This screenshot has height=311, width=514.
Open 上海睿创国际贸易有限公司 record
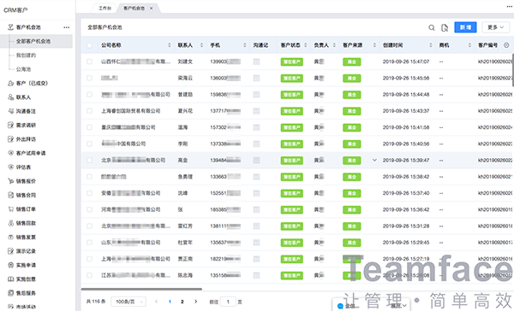click(131, 111)
